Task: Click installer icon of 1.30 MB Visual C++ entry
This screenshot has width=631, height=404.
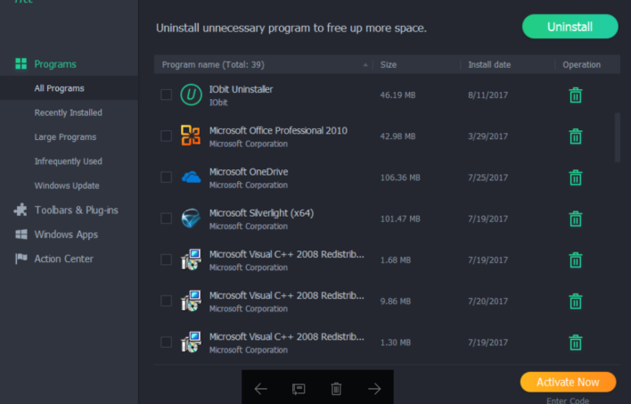Action: coord(191,342)
